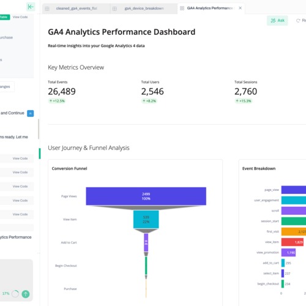Click the begin_checkout bar showing 234

tap(283, 284)
